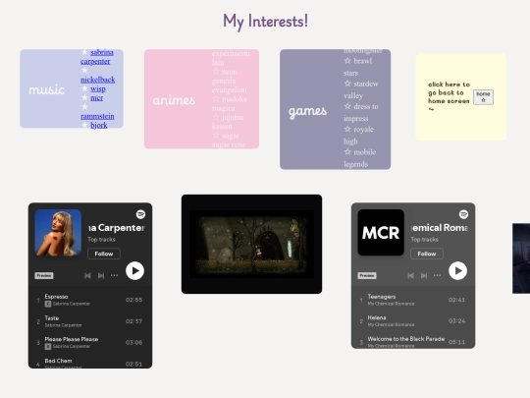Click the My Interests! page title

coord(265,22)
